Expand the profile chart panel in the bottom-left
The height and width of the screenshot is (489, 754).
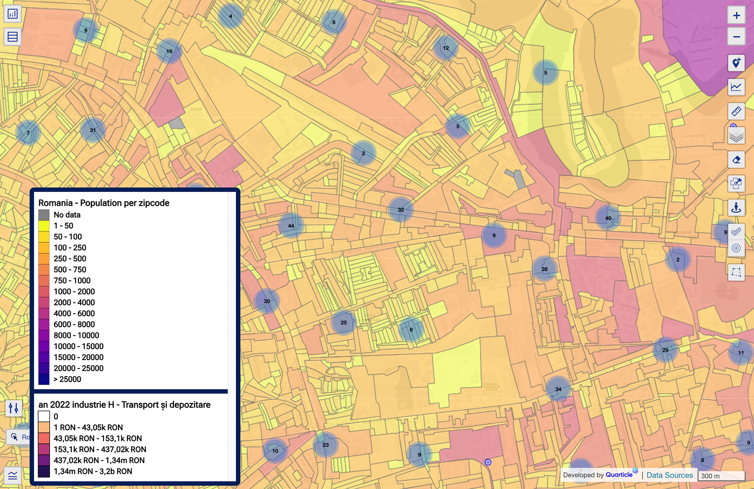[x=12, y=475]
